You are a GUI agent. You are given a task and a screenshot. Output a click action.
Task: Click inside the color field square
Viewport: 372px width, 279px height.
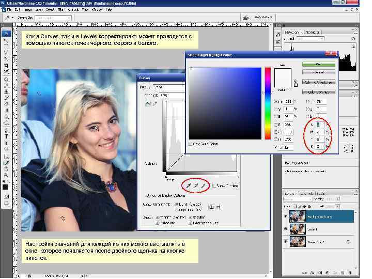coord(225,103)
